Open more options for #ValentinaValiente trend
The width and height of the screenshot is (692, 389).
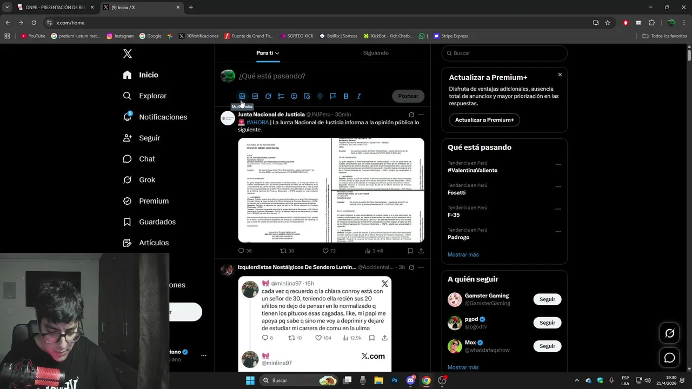558,164
